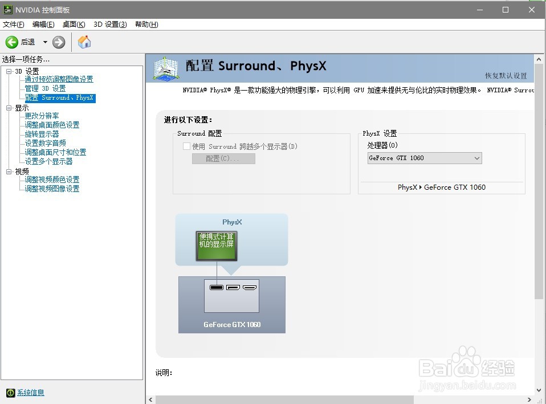546x404 pixels.
Task: Open 更改分辨率 task
Action: (42, 116)
